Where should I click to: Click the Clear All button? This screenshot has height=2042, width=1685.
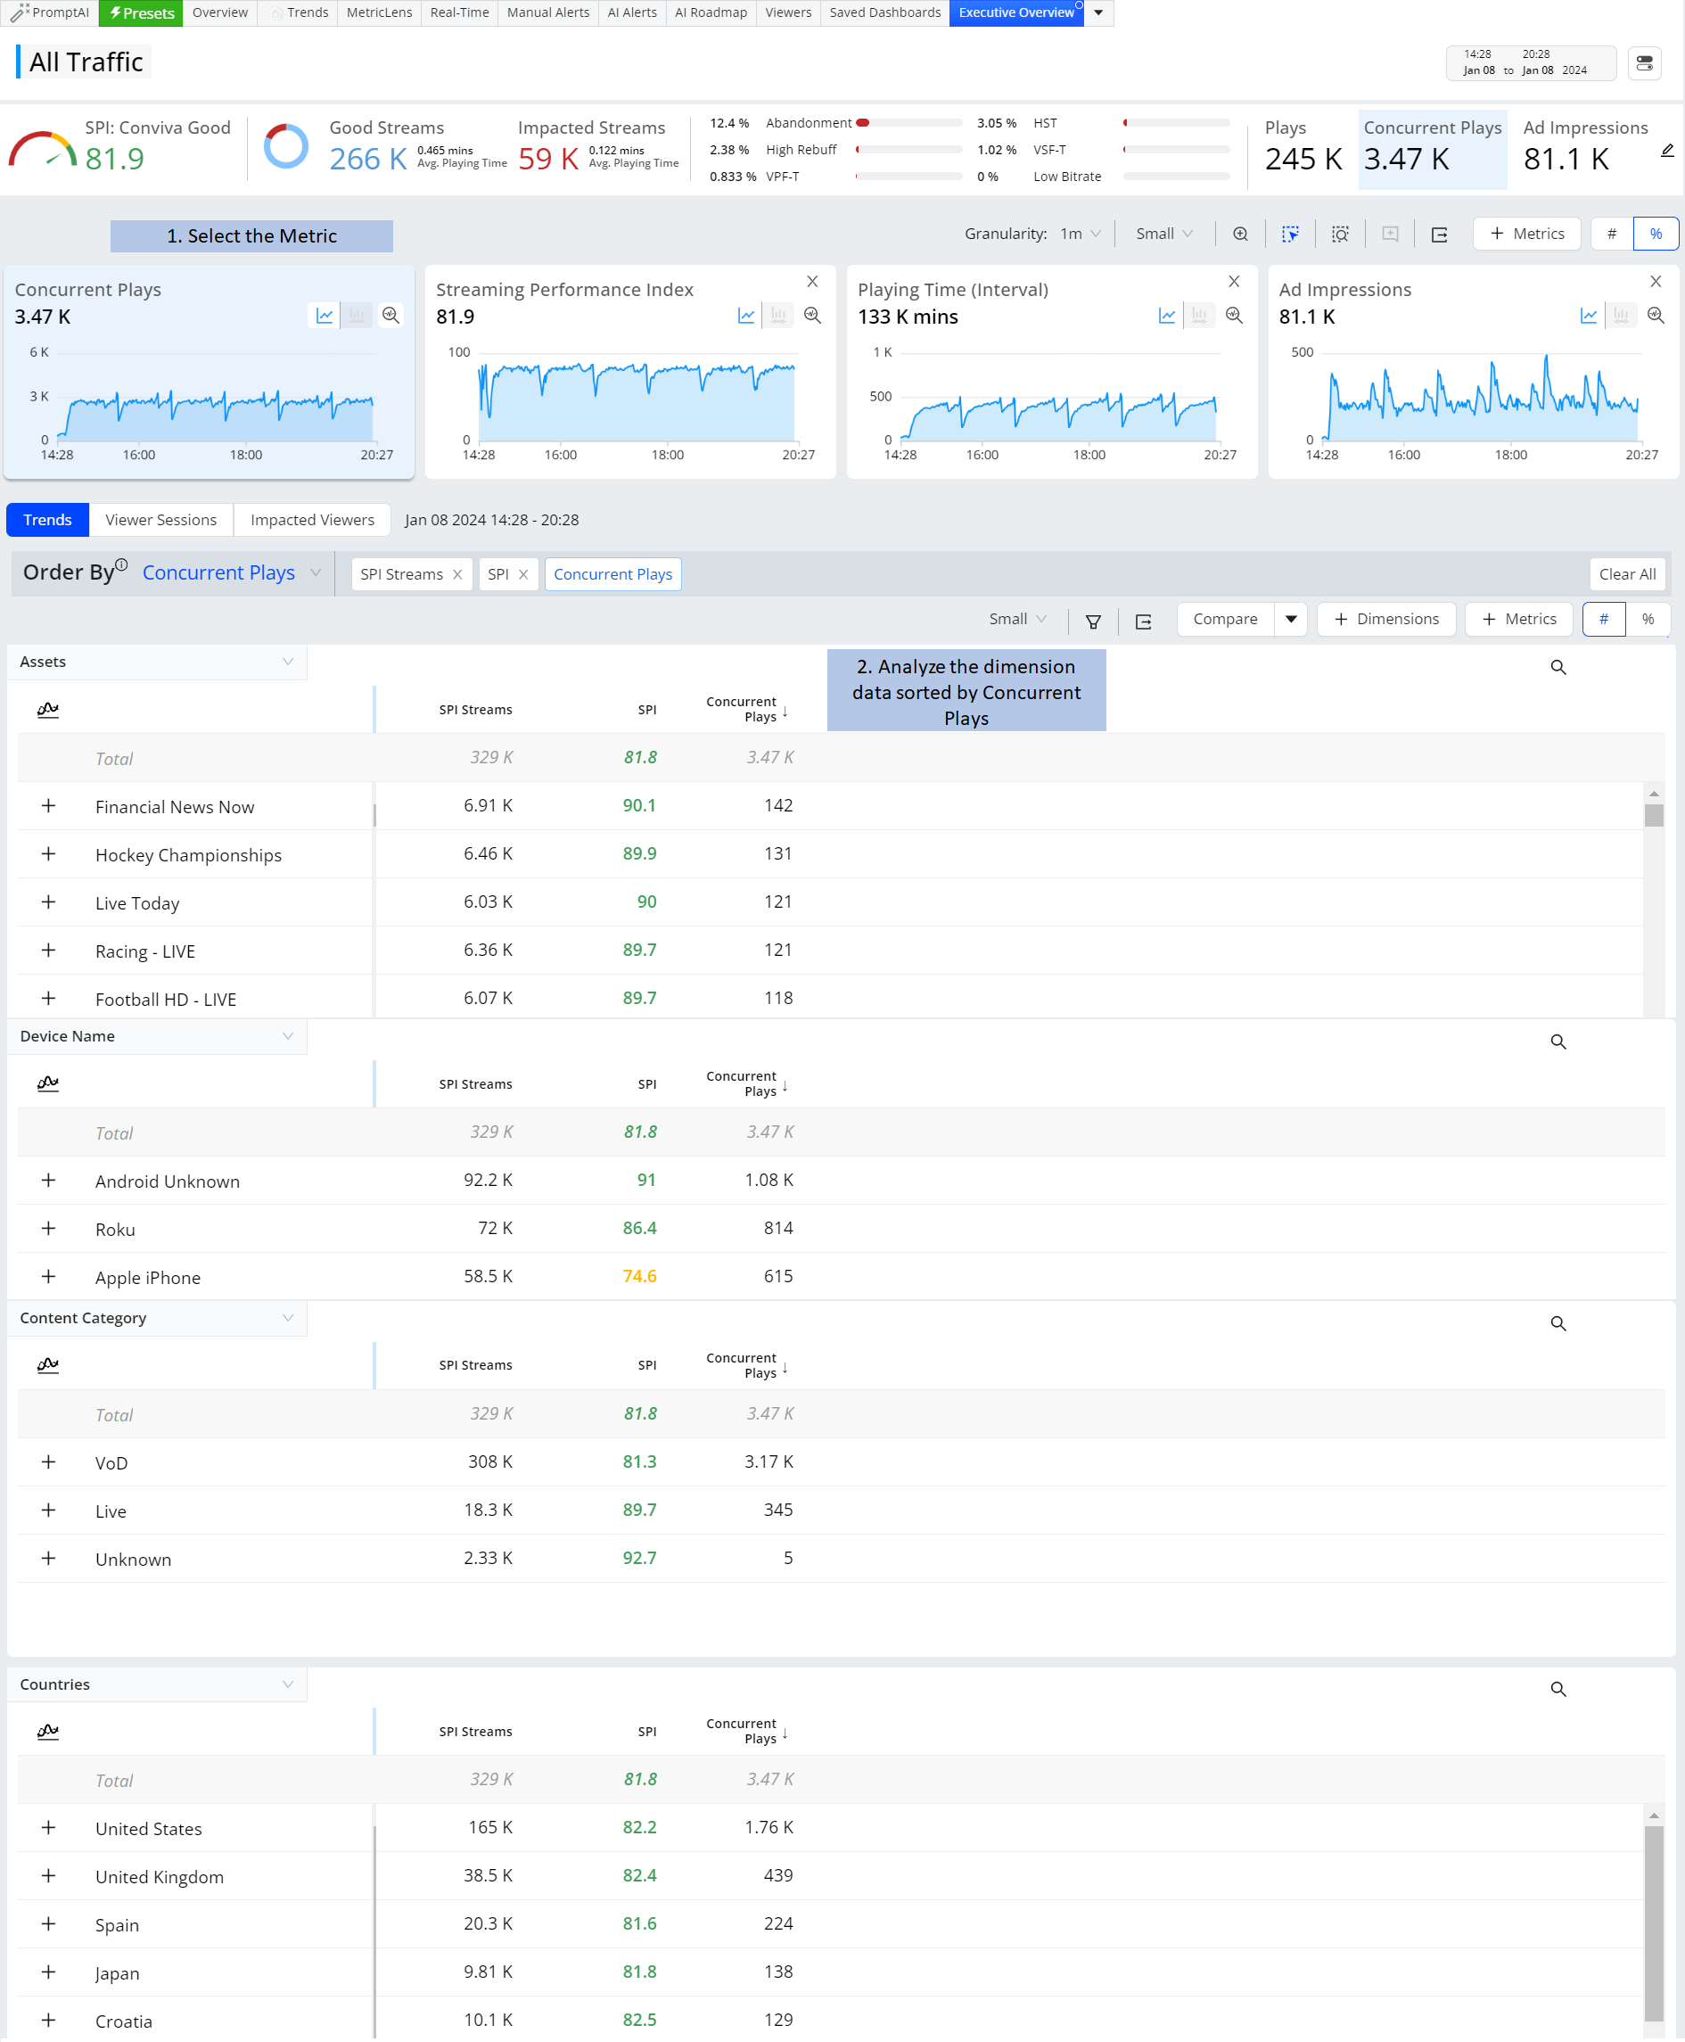click(1627, 574)
